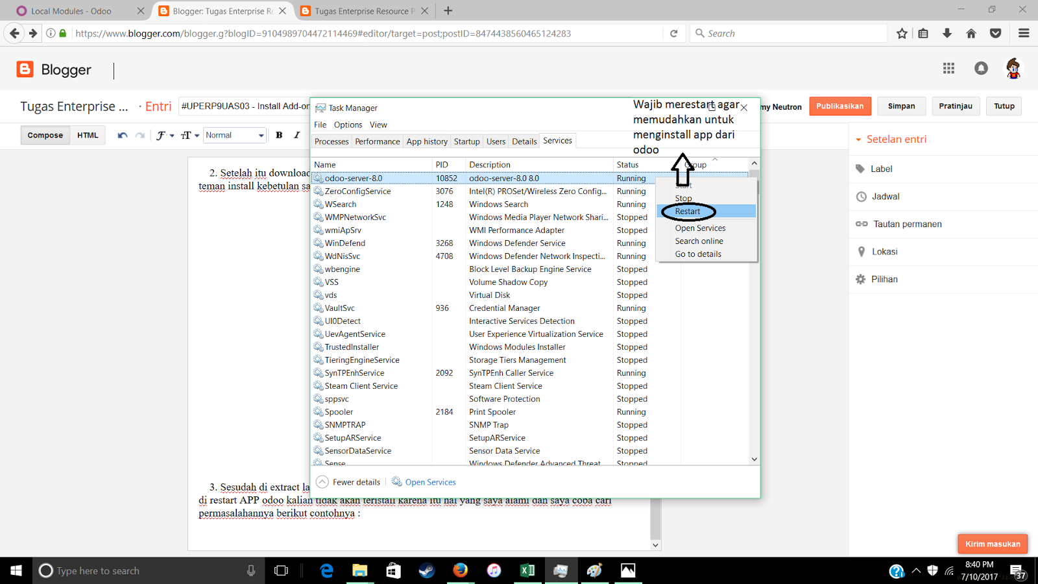
Task: Open font size dropdown
Action: (x=190, y=135)
